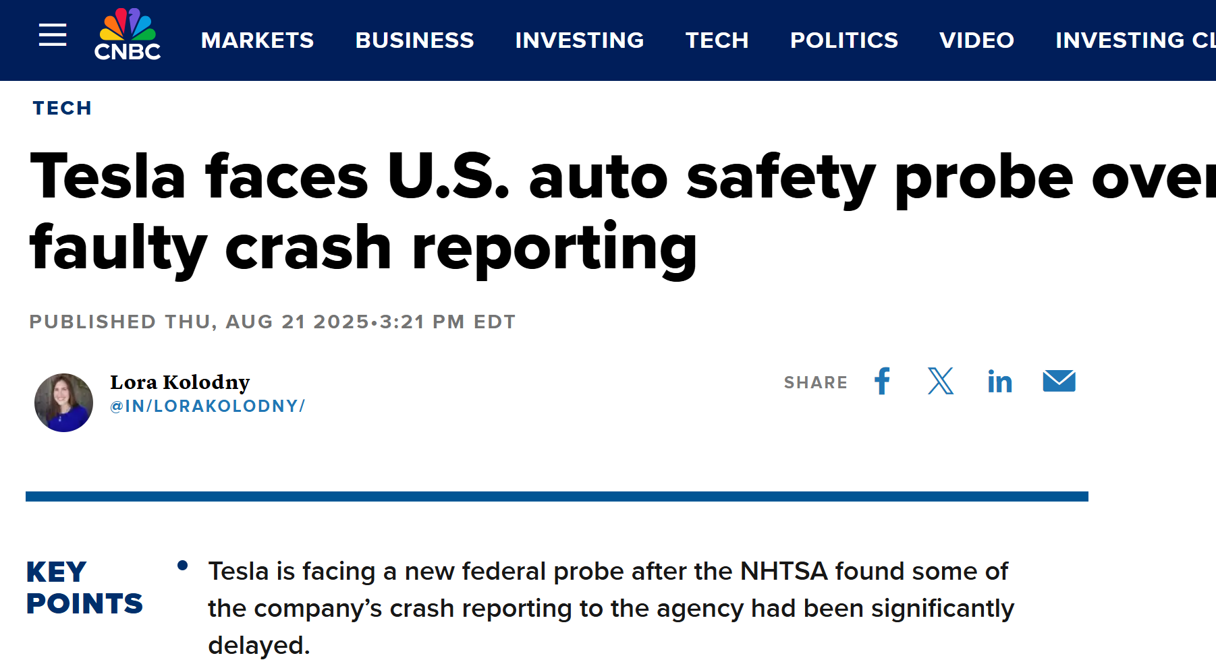Click the published date line
1216x664 pixels.
272,322
